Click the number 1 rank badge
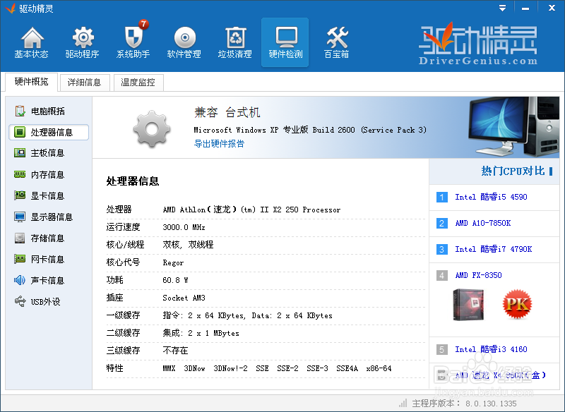This screenshot has height=412, width=565. click(x=442, y=198)
